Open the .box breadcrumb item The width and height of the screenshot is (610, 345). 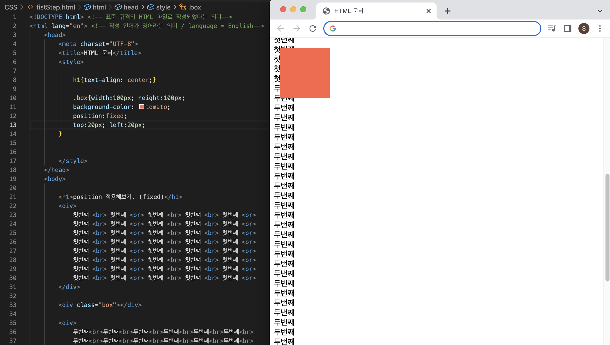(x=194, y=7)
